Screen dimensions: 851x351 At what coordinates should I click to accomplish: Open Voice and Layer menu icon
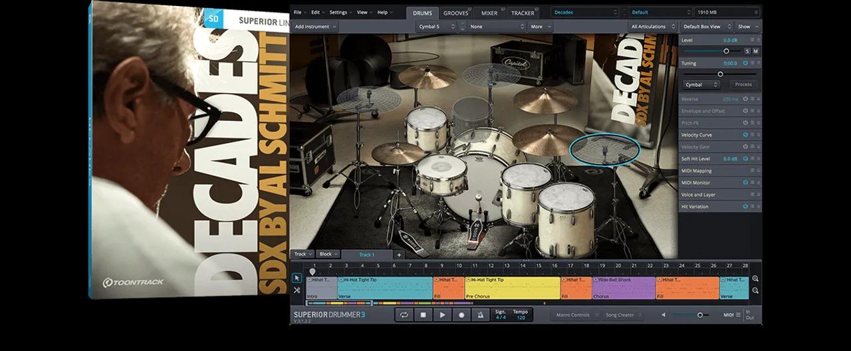pyautogui.click(x=753, y=195)
